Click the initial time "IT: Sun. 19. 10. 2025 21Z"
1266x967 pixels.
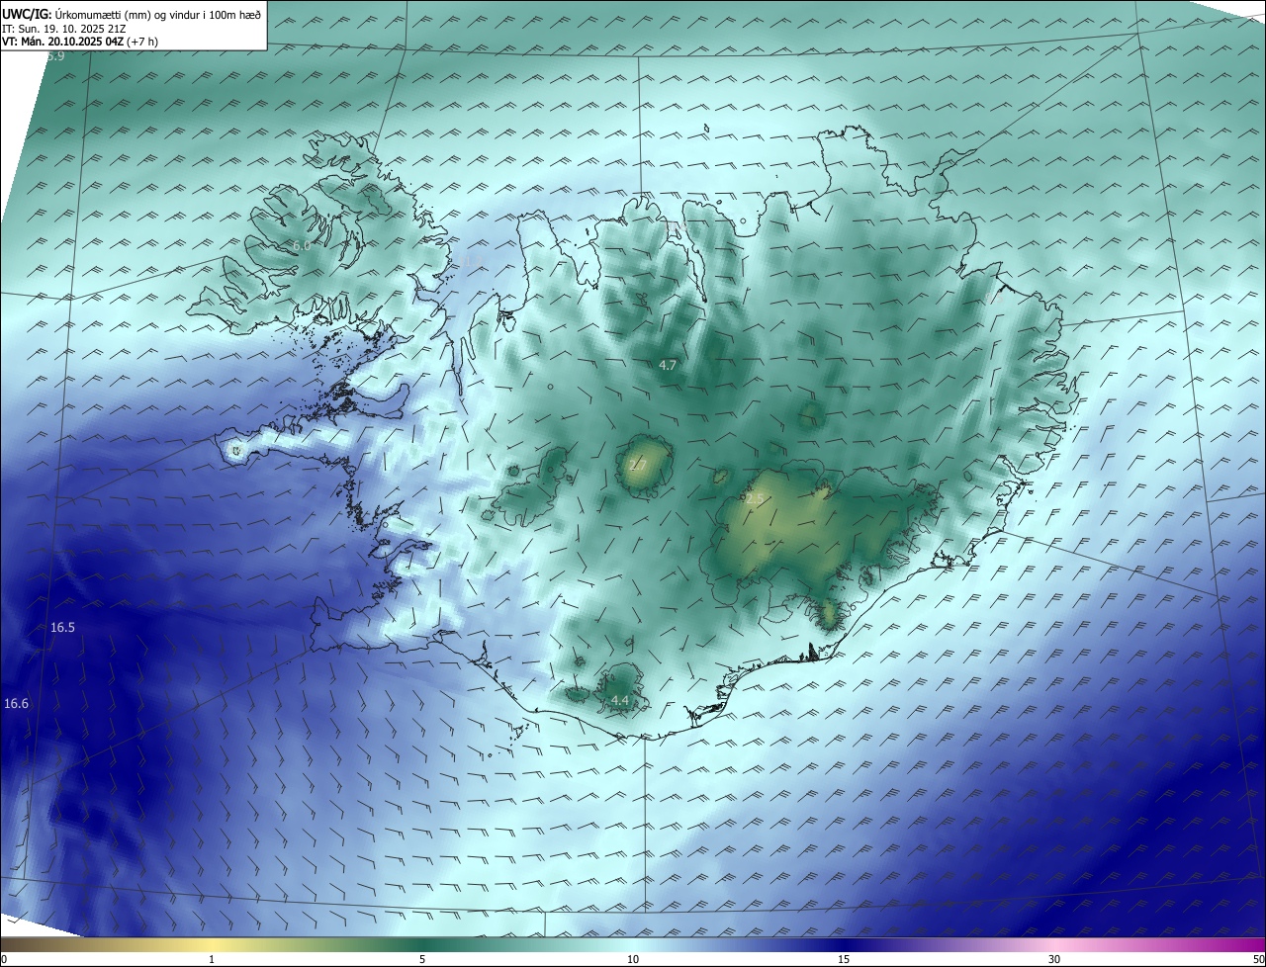click(x=63, y=29)
